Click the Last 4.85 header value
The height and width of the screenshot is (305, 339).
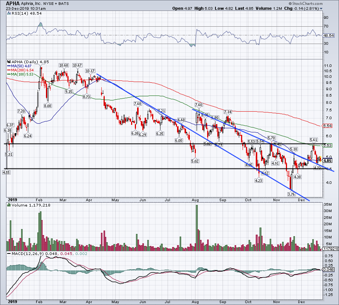(244, 8)
